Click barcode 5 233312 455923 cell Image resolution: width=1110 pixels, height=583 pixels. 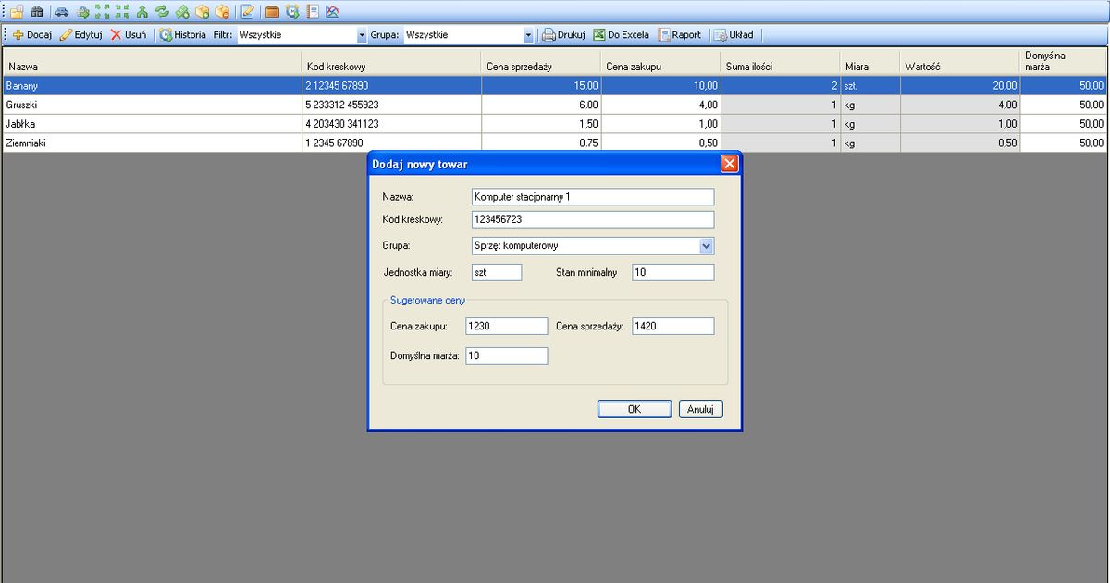point(391,105)
